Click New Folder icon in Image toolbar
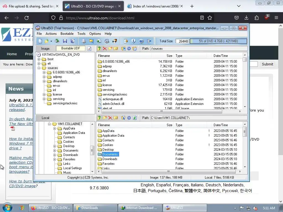The width and height of the screenshot is (283, 212). coord(110,49)
